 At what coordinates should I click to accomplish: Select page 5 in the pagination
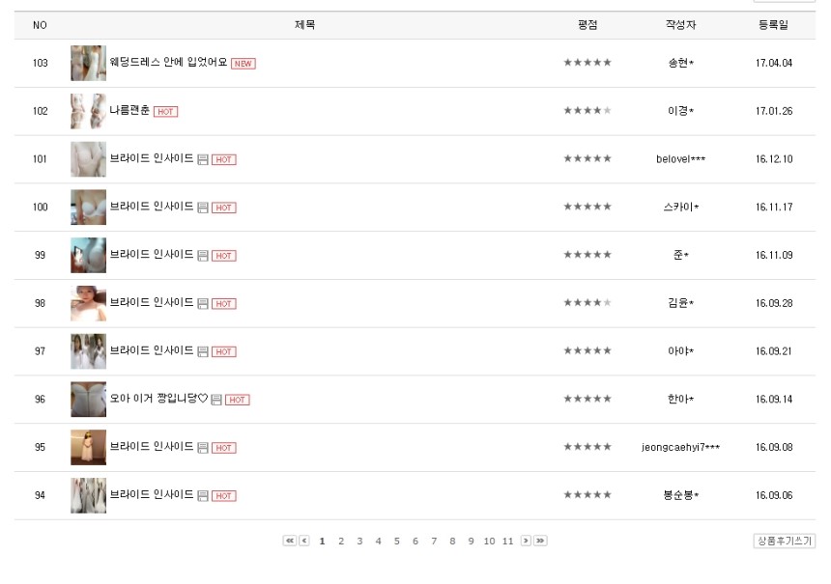point(396,542)
